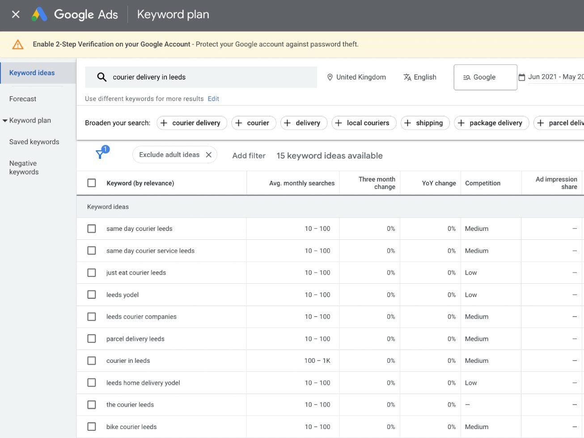Click the language translate icon beside English
584x438 pixels.
(x=407, y=77)
